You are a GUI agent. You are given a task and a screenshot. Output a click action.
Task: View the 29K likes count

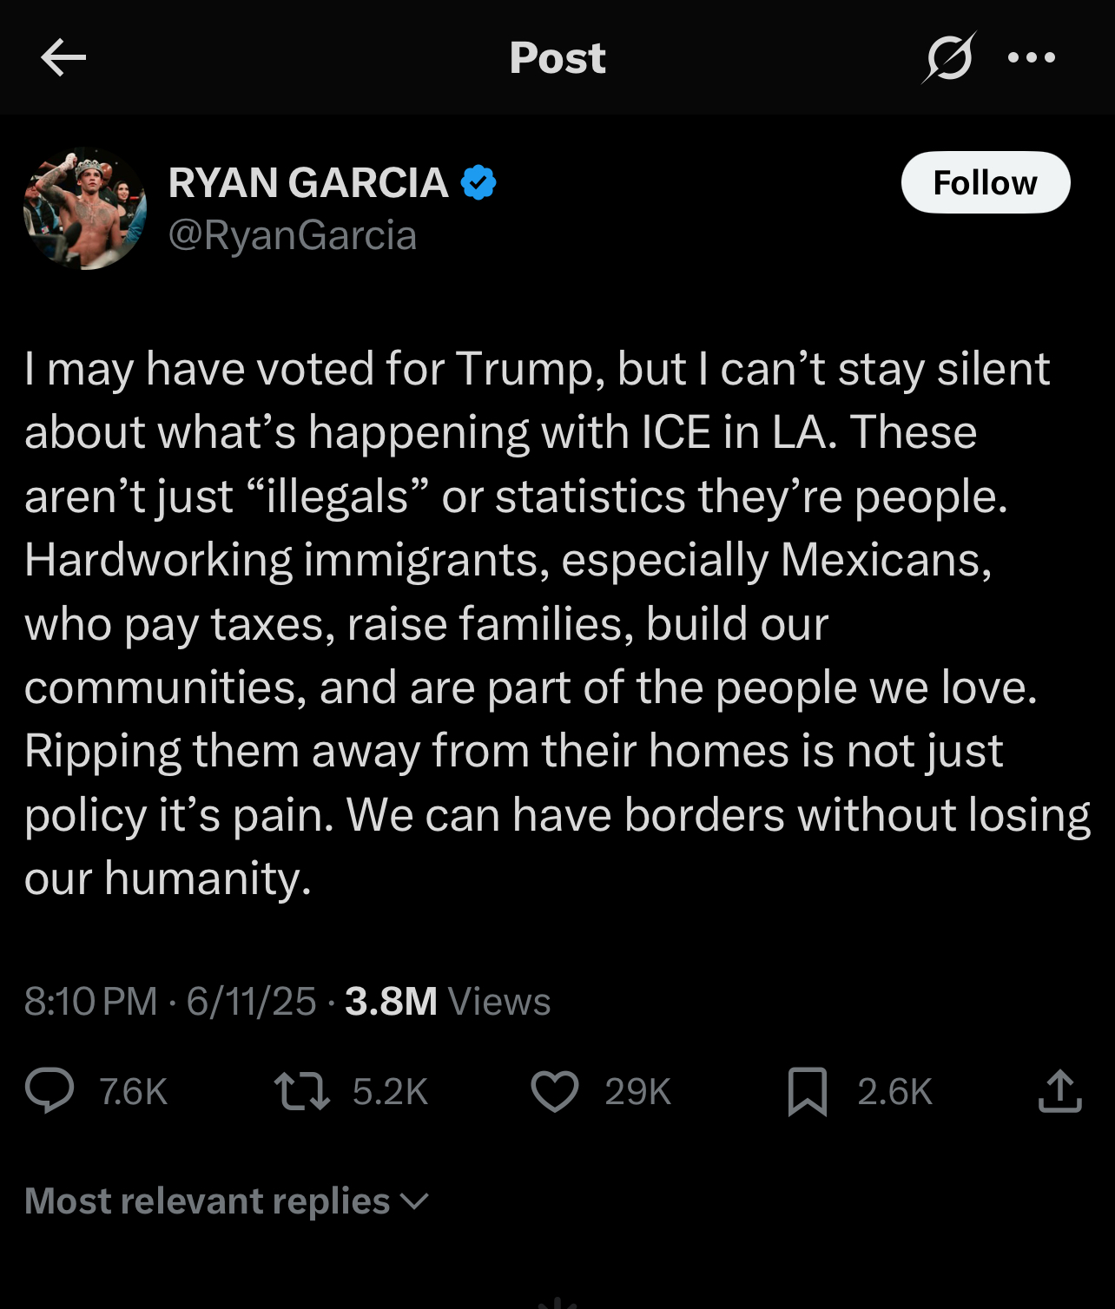(x=638, y=1092)
